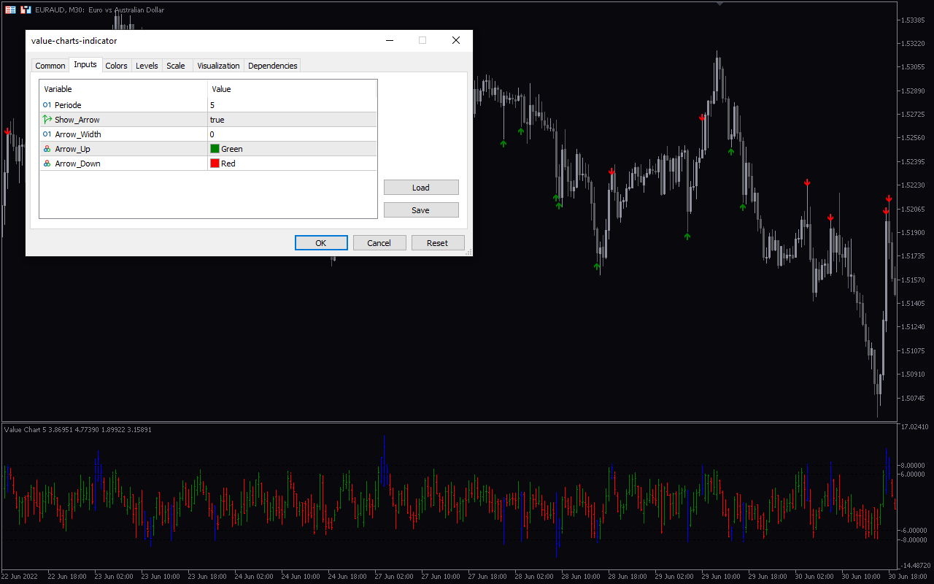Close the value-charts-indicator dialog

coord(456,41)
